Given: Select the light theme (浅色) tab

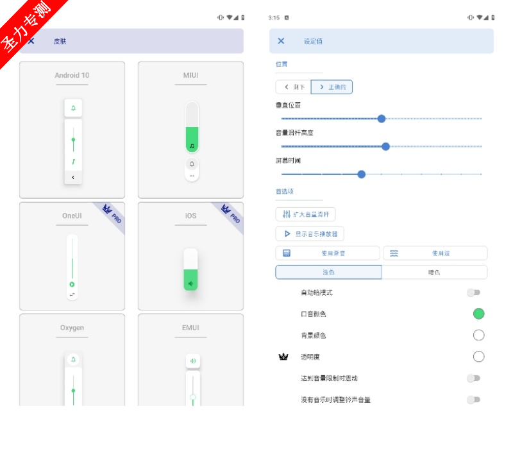Looking at the screenshot, I should (x=328, y=272).
